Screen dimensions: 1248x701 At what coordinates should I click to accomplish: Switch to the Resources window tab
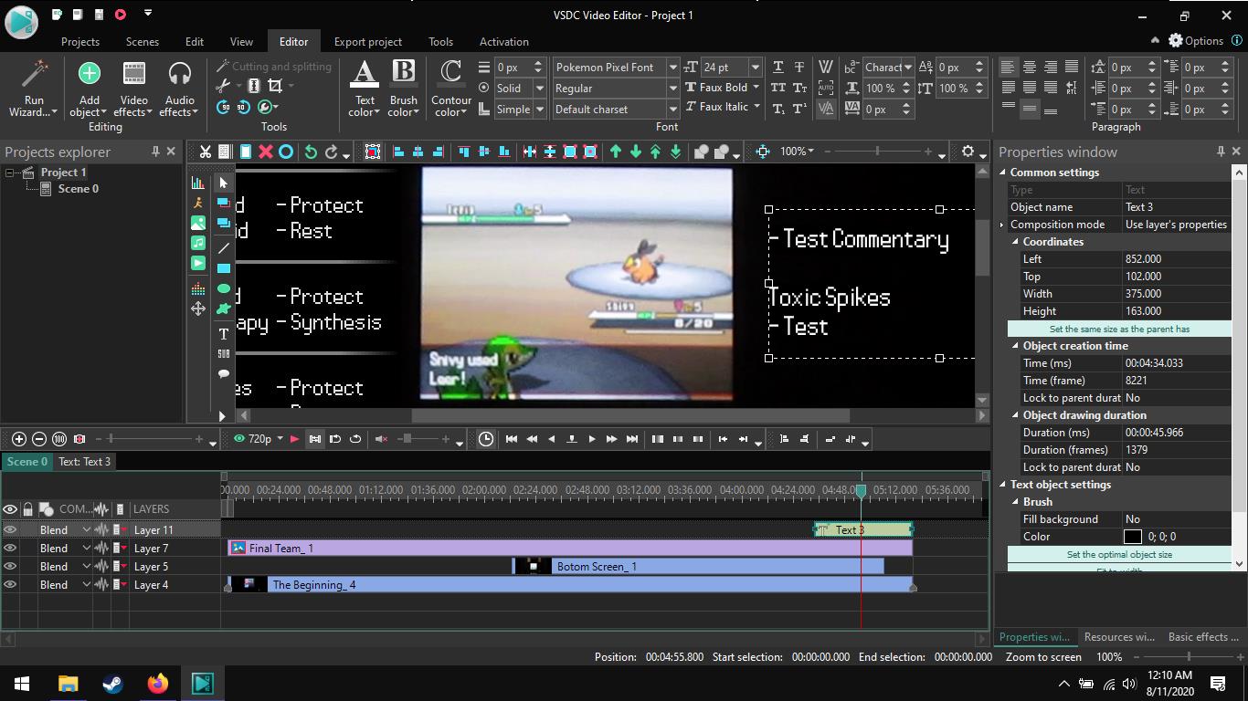tap(1118, 637)
